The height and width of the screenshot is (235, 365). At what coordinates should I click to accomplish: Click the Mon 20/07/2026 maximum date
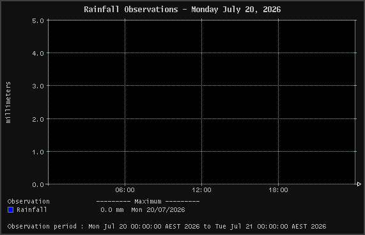158,210
